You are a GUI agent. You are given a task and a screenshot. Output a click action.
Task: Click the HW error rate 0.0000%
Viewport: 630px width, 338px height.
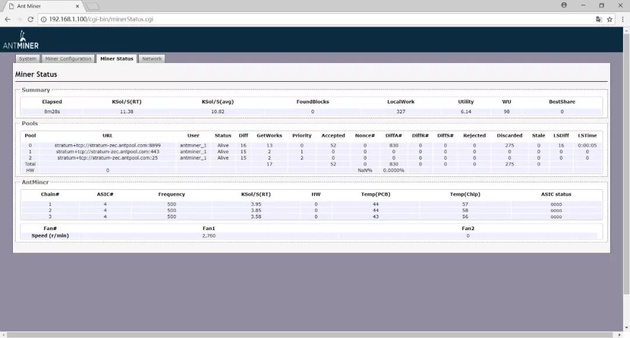(x=394, y=170)
